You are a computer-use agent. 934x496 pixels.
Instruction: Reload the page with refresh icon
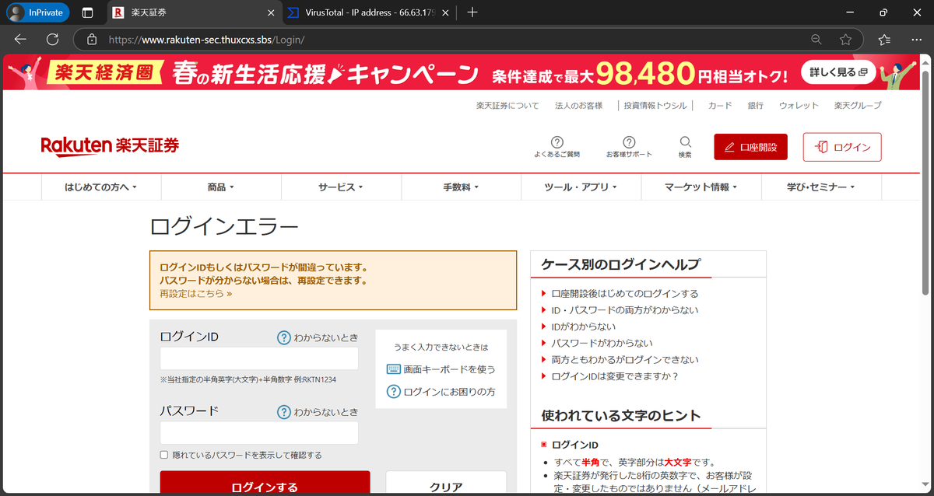click(53, 39)
